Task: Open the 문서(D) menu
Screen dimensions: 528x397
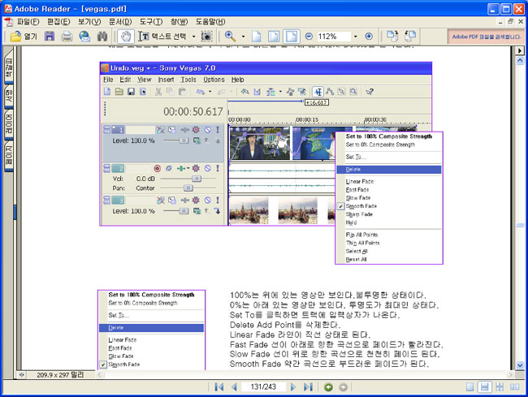Action: point(120,22)
